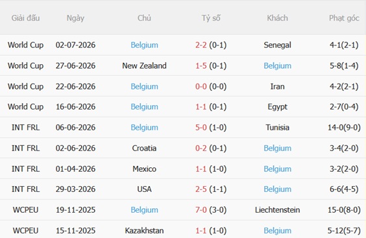
Task: Open Belgium link in Senegal match row
Action: (x=144, y=45)
